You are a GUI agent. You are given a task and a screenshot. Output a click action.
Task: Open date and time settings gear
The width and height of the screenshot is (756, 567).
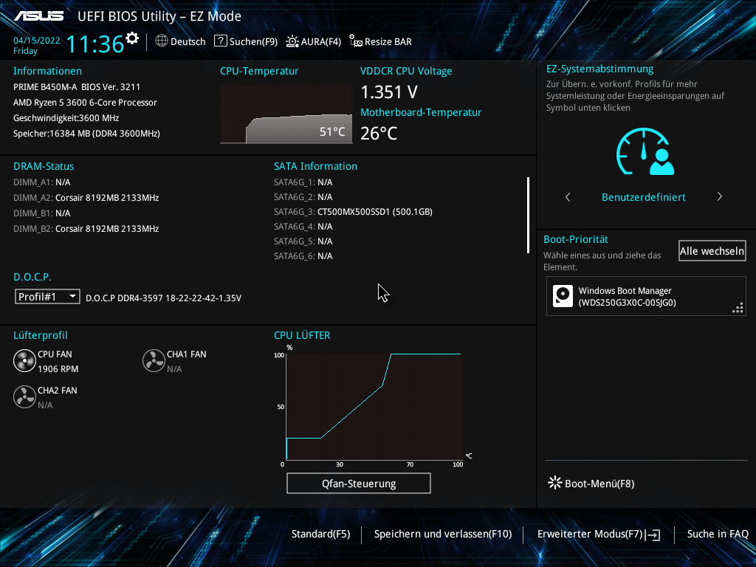point(132,38)
